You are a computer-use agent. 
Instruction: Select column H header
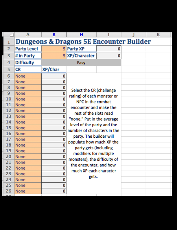(x=81, y=35)
